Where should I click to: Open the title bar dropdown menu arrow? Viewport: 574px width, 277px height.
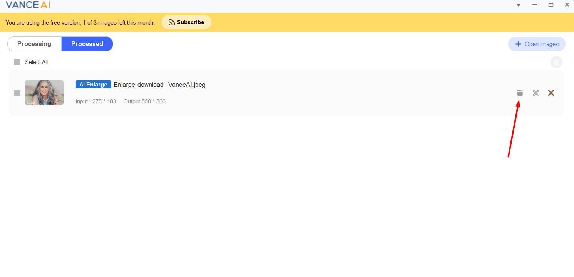click(519, 5)
